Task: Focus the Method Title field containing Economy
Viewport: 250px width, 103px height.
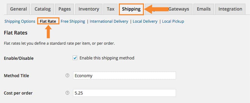Action: point(124,75)
